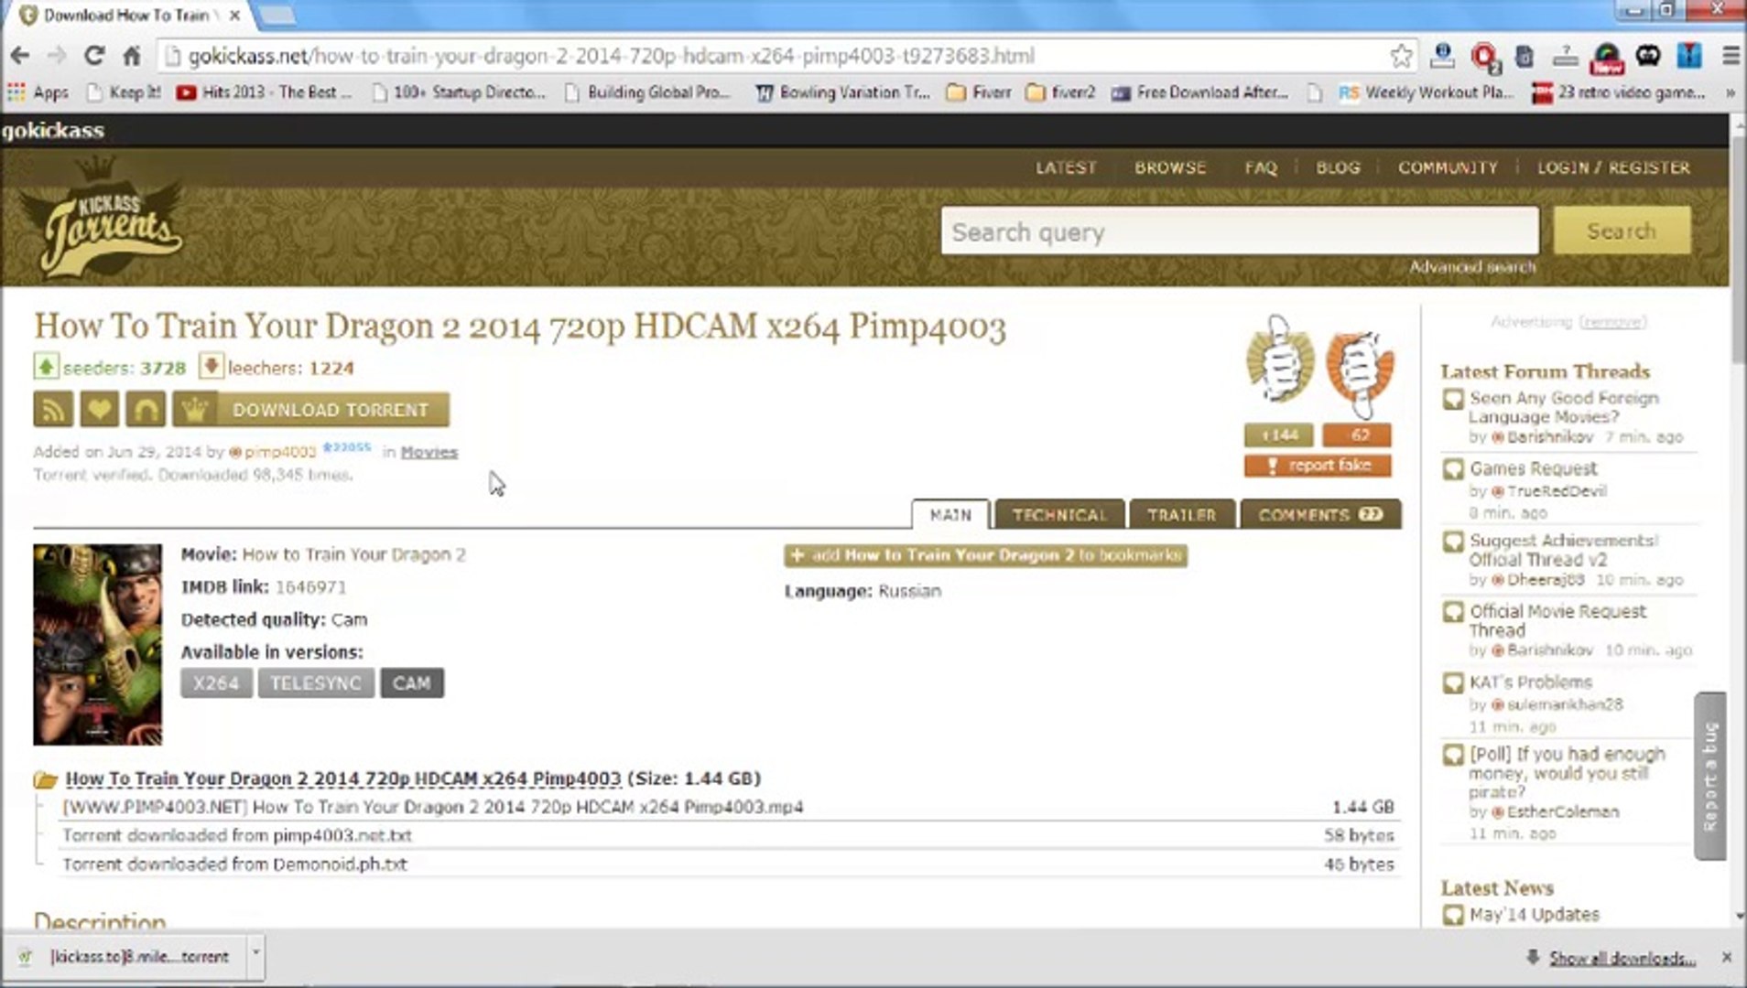
Task: Open the May'14 Updates news link
Action: (x=1535, y=915)
